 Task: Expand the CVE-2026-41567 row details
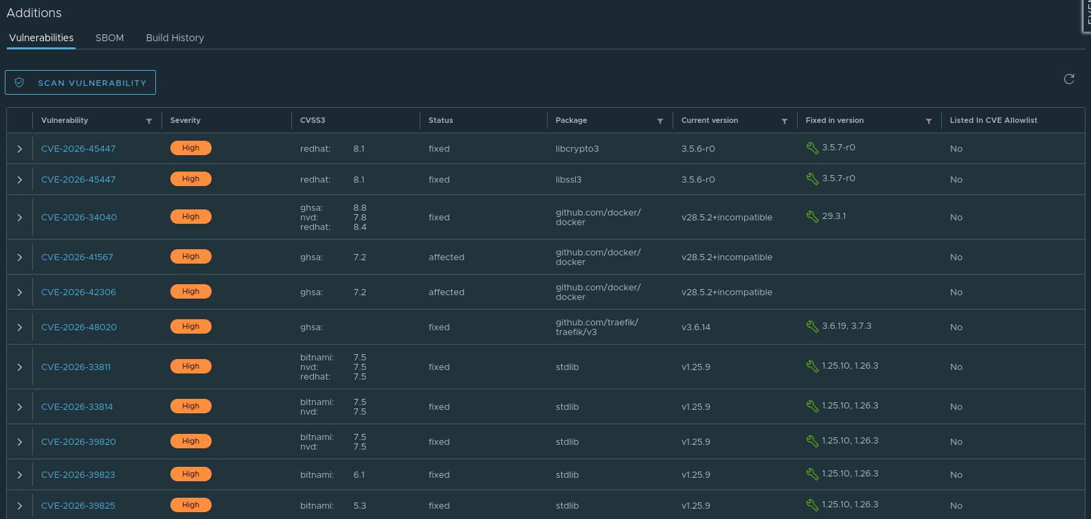[x=20, y=257]
